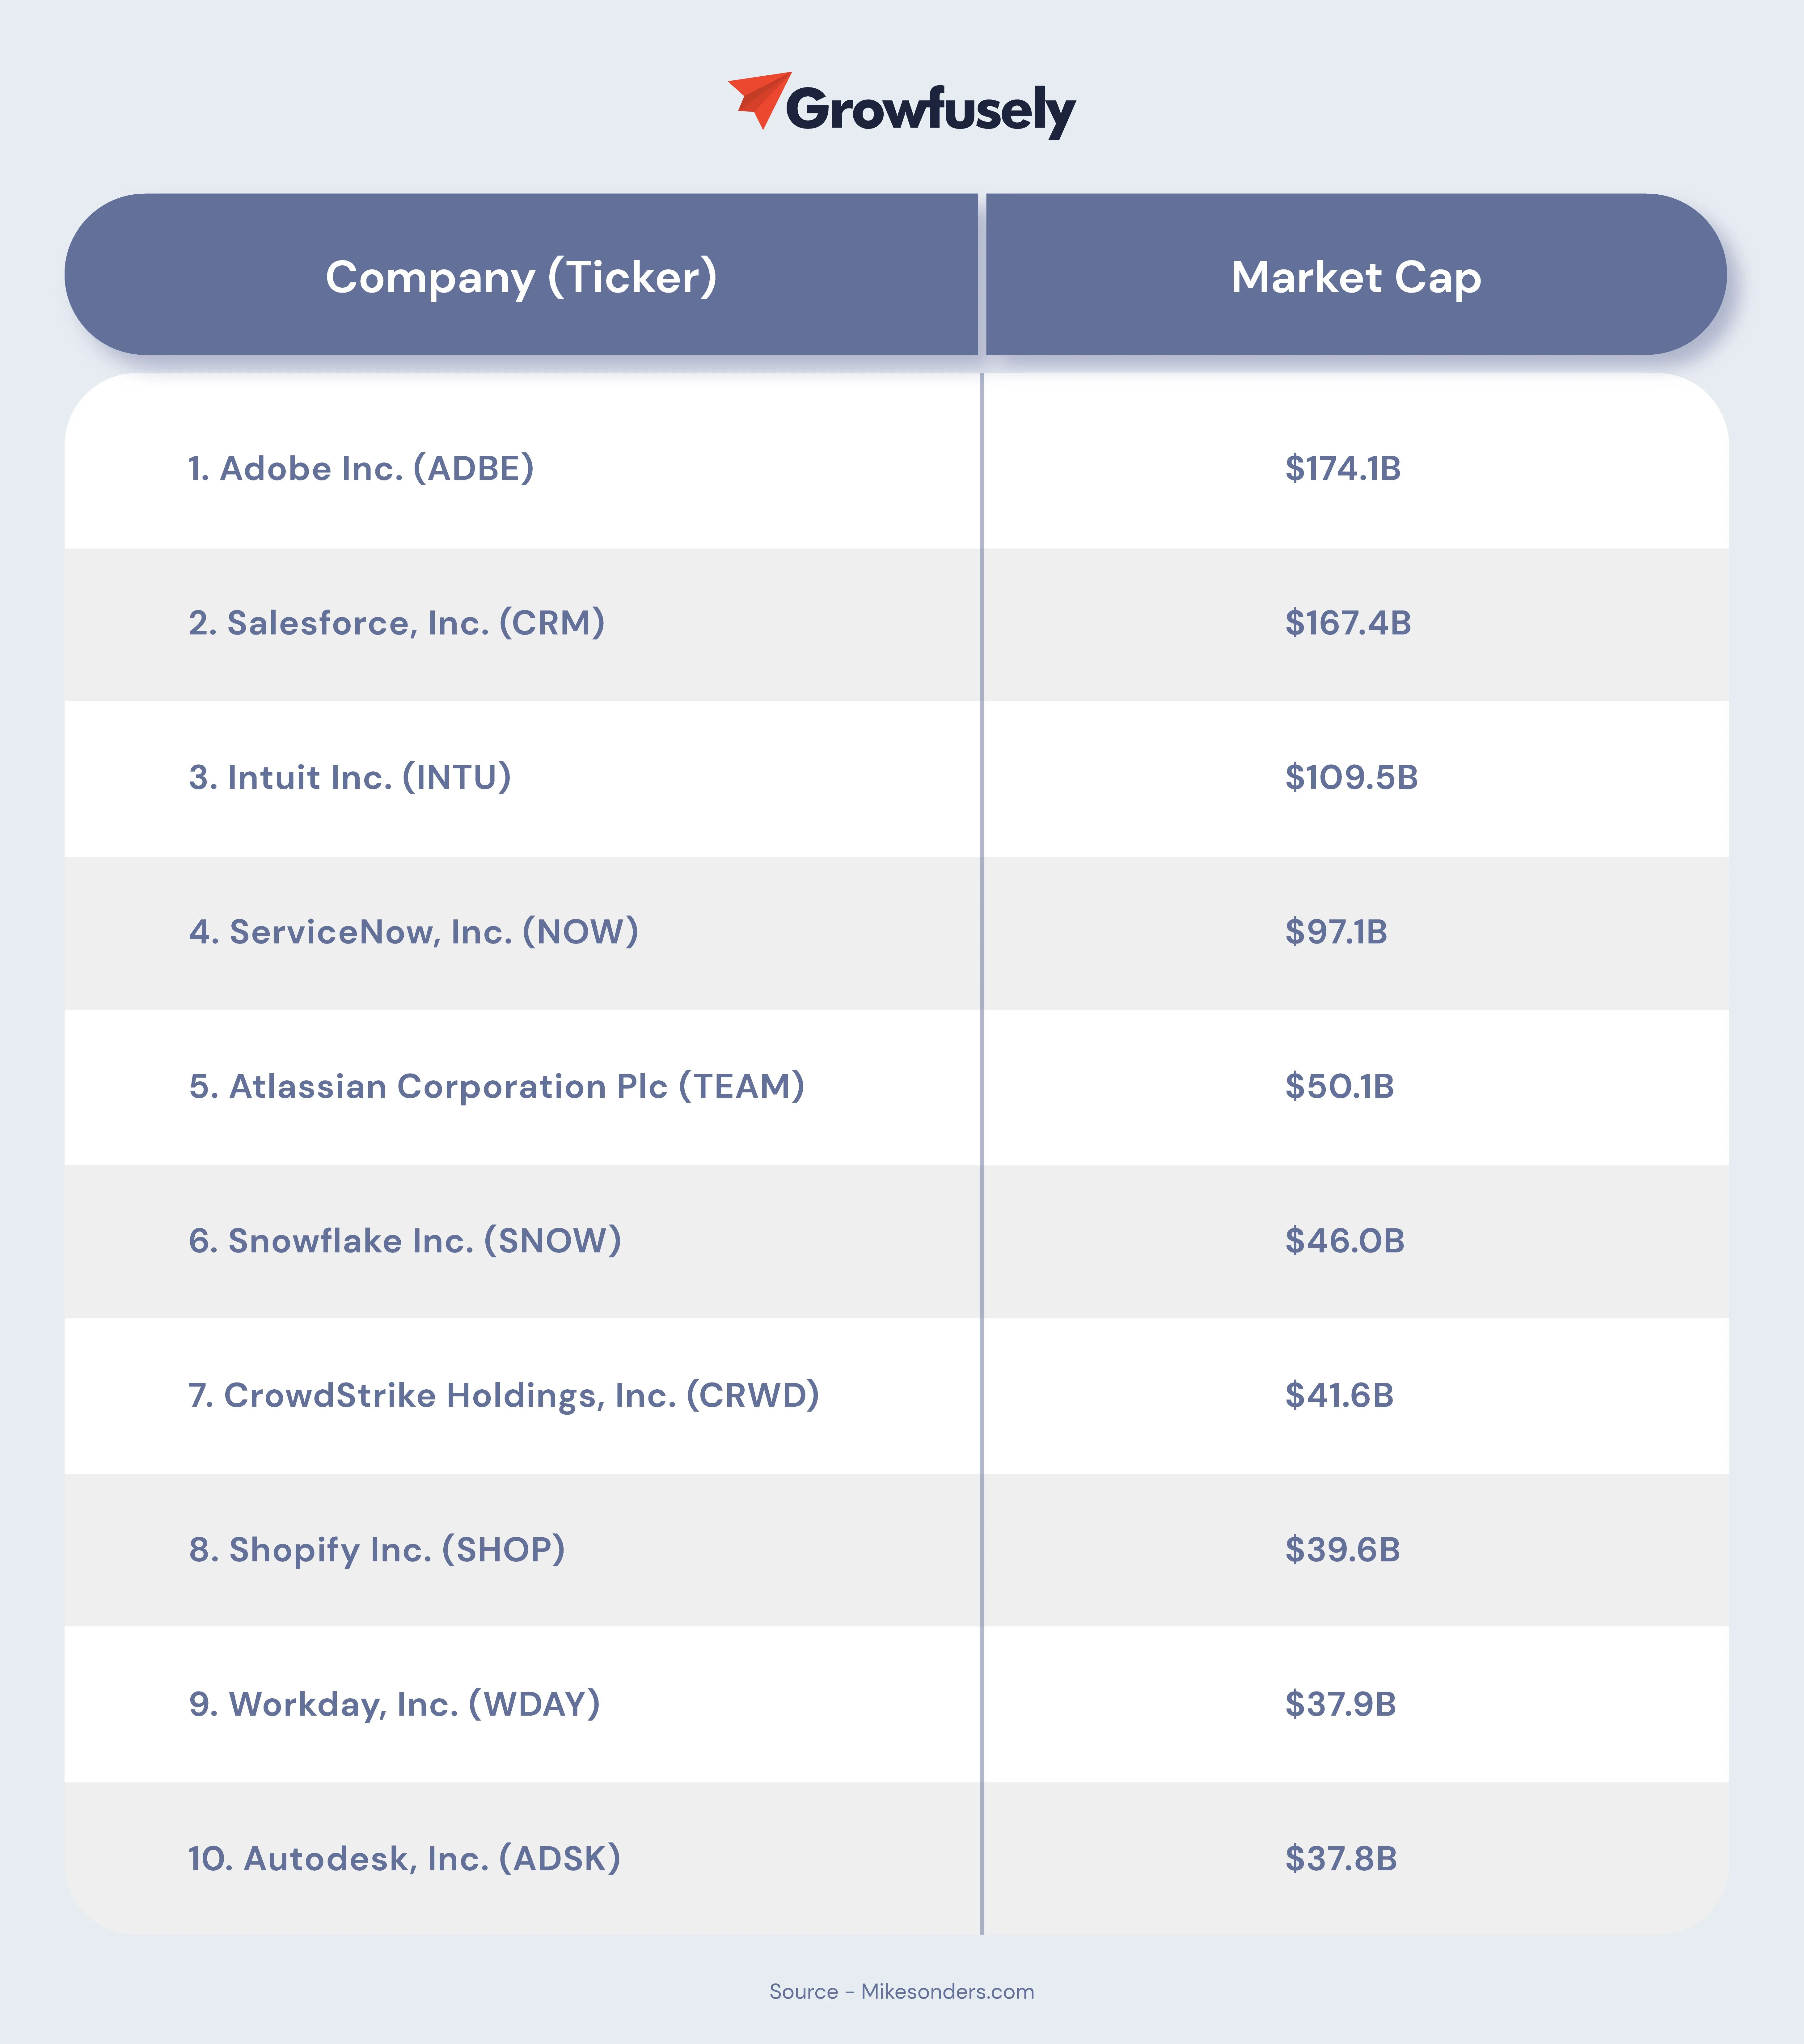Select the Intuit Inc. (INTU) row
Viewport: 1804px width, 2044px height.
[350, 777]
